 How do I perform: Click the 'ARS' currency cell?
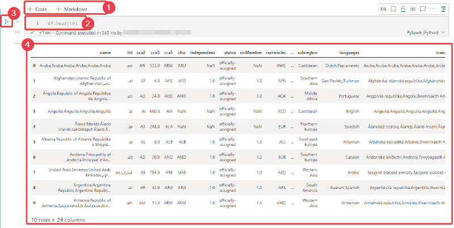pos(281,188)
